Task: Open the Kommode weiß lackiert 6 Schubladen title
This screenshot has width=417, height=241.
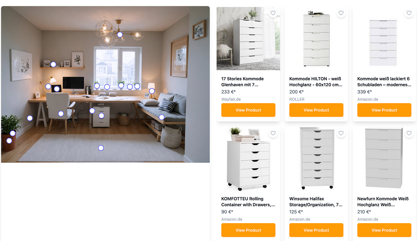Action: coord(384,82)
